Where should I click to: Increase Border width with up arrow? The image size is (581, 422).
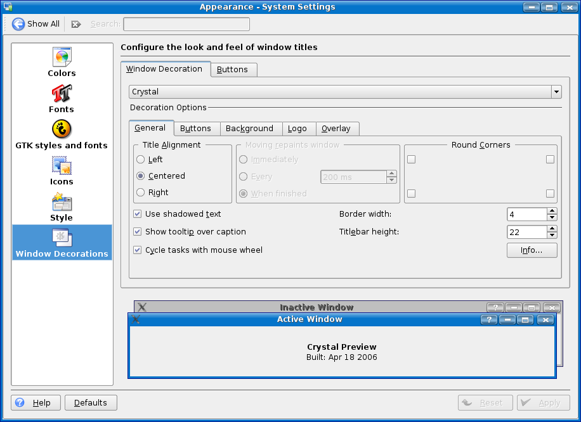(552, 211)
